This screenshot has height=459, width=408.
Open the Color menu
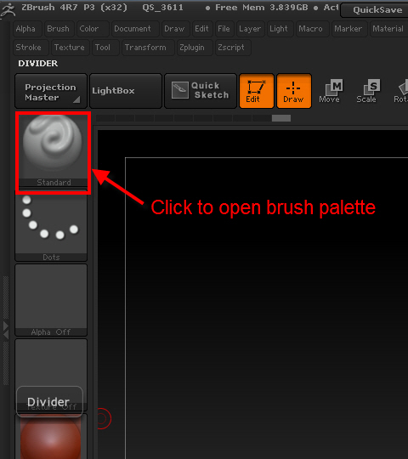coord(93,29)
